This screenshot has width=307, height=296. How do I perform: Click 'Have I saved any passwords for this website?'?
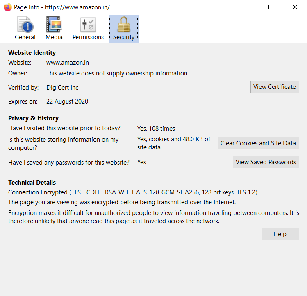pos(69,163)
